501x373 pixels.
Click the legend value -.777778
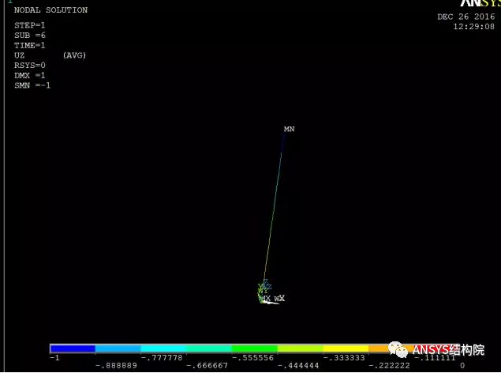[x=162, y=358]
